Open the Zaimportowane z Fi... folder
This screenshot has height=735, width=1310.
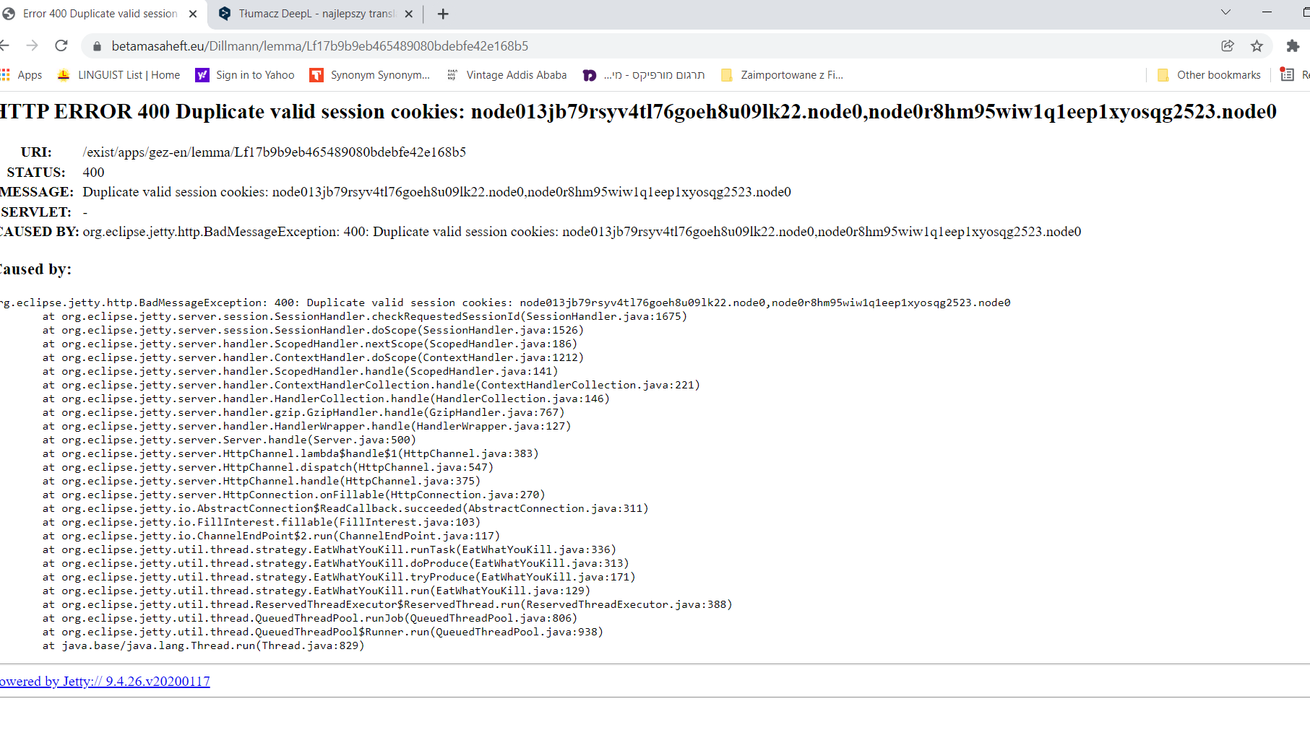coord(781,74)
